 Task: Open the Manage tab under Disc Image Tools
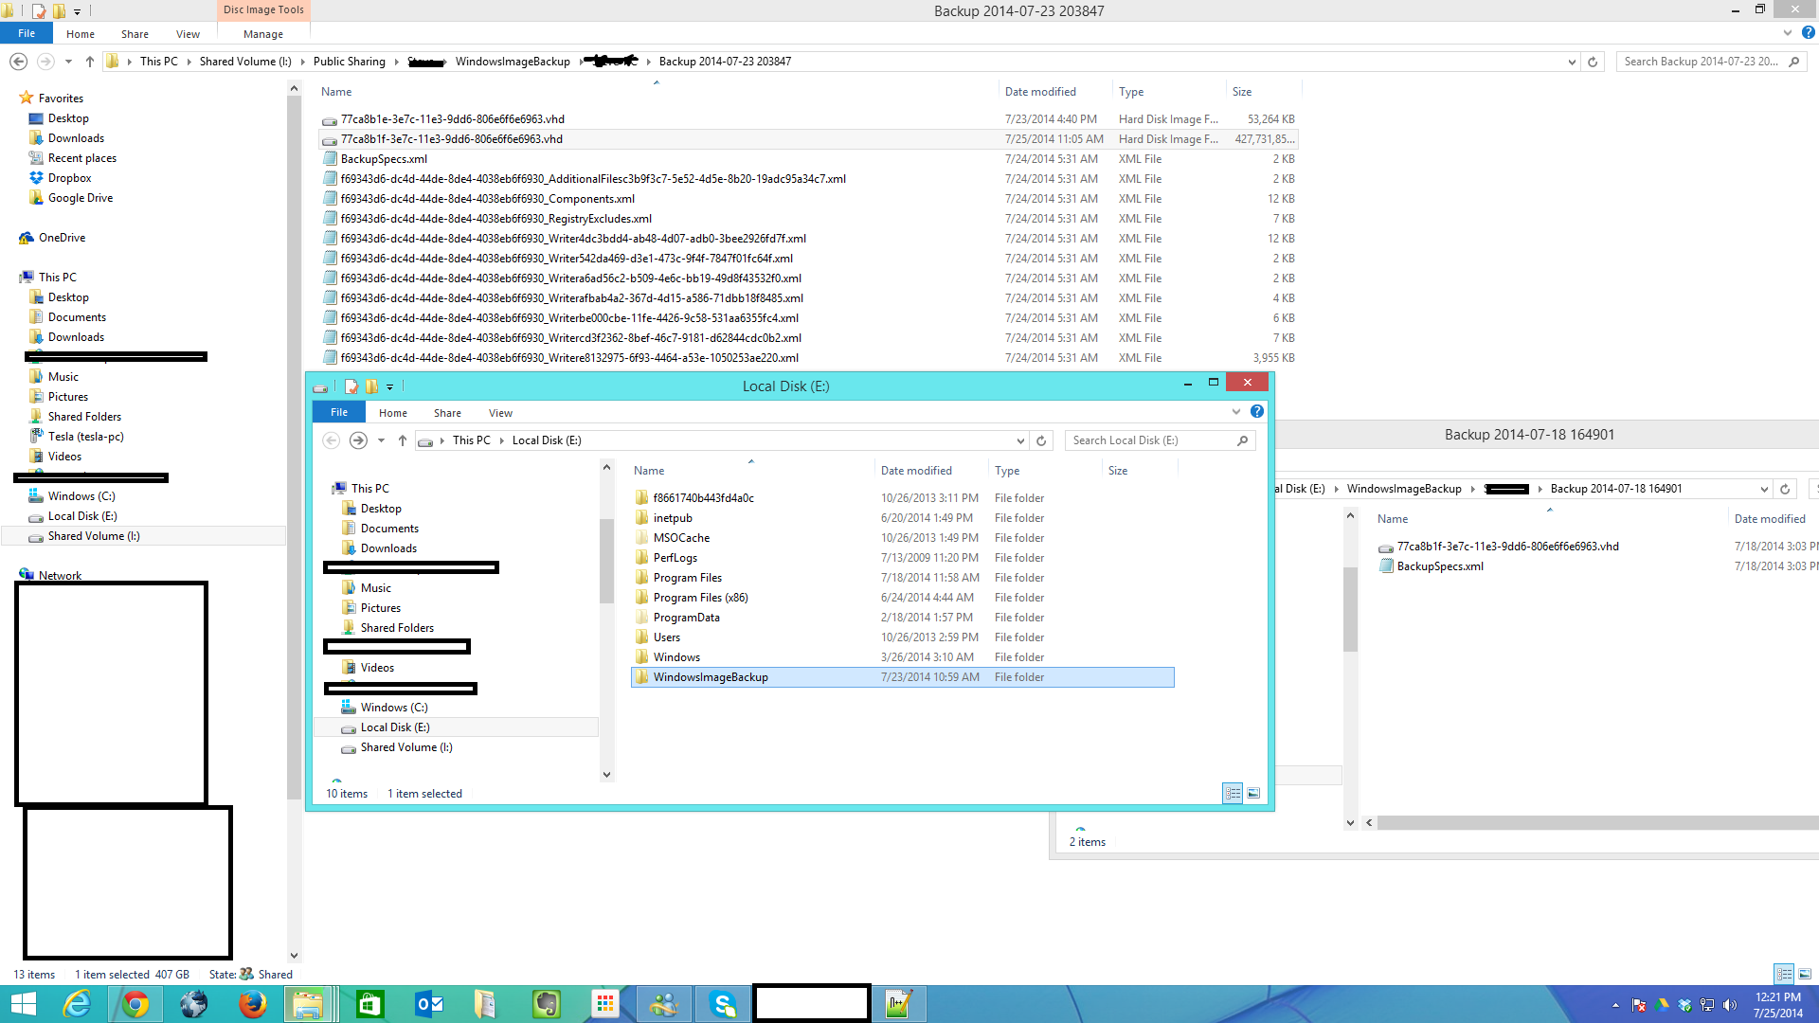(x=262, y=33)
